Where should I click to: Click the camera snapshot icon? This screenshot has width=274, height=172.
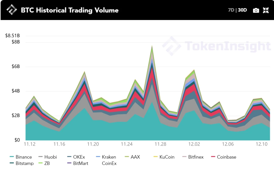click(x=256, y=10)
